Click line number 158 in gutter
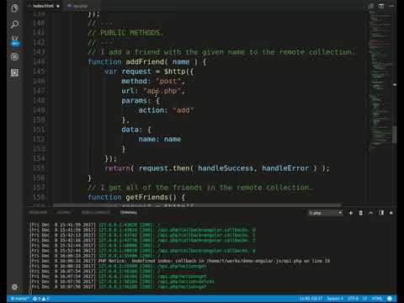 (x=39, y=197)
